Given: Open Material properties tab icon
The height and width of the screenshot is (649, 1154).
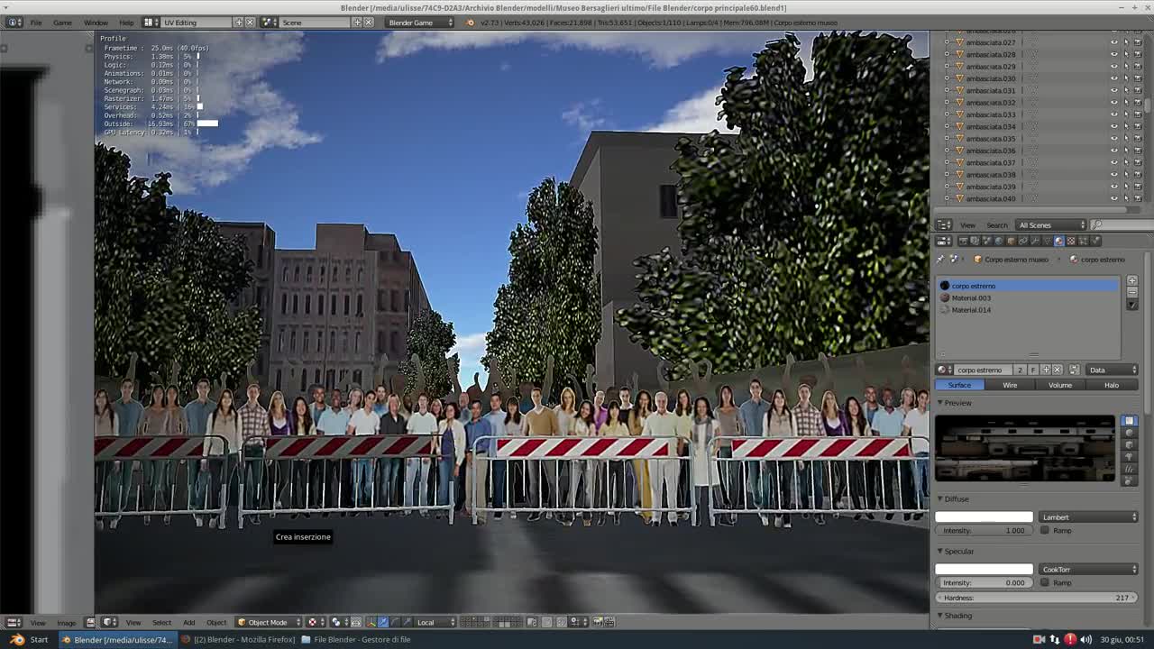Looking at the screenshot, I should [1058, 241].
